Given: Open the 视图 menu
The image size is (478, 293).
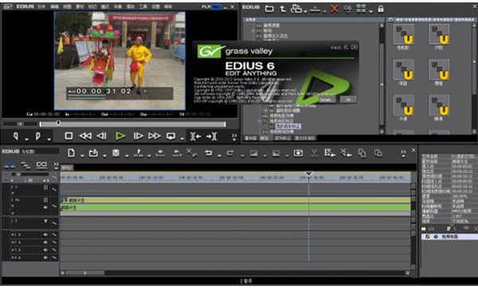Looking at the screenshot, I should (67, 6).
